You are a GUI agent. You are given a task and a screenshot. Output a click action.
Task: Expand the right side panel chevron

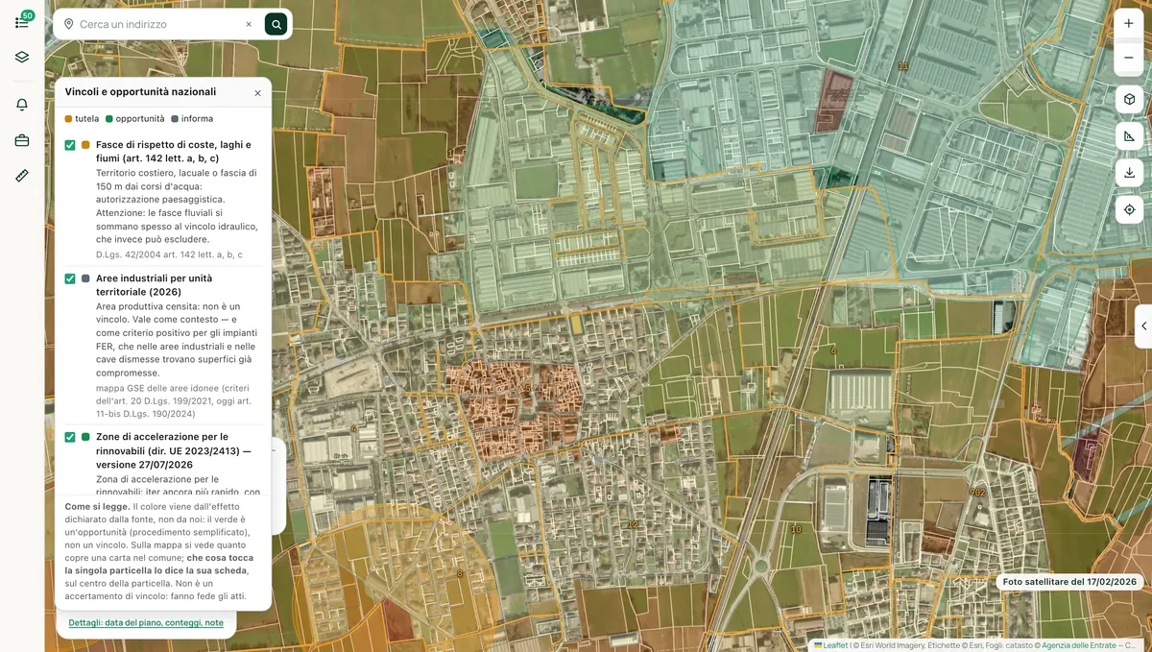pyautogui.click(x=1143, y=326)
